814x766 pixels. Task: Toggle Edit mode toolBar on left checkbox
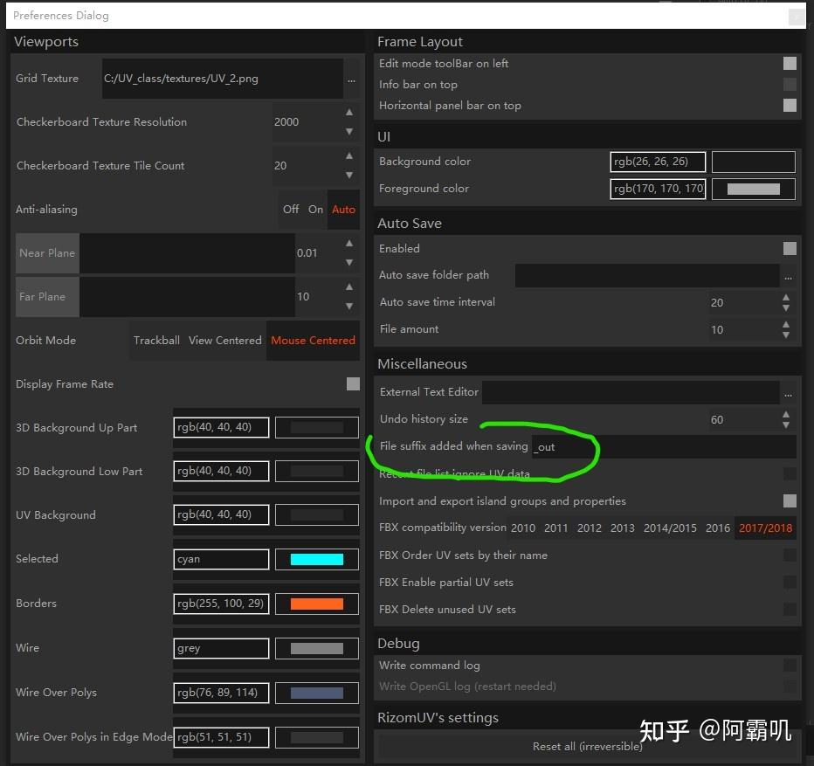click(x=790, y=64)
